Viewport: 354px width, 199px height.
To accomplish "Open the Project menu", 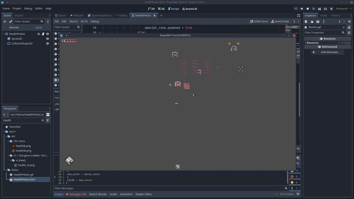I will click(x=17, y=8).
